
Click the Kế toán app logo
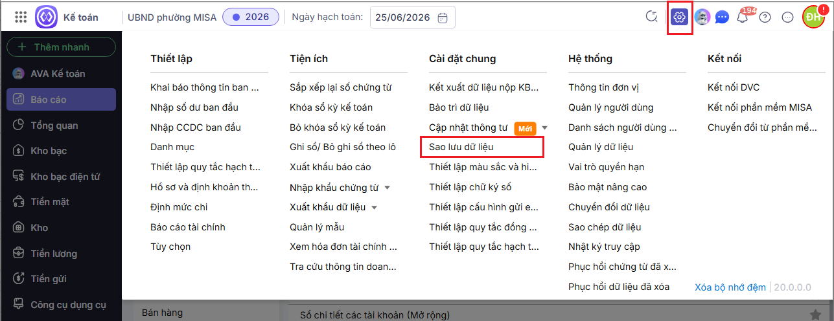point(46,17)
